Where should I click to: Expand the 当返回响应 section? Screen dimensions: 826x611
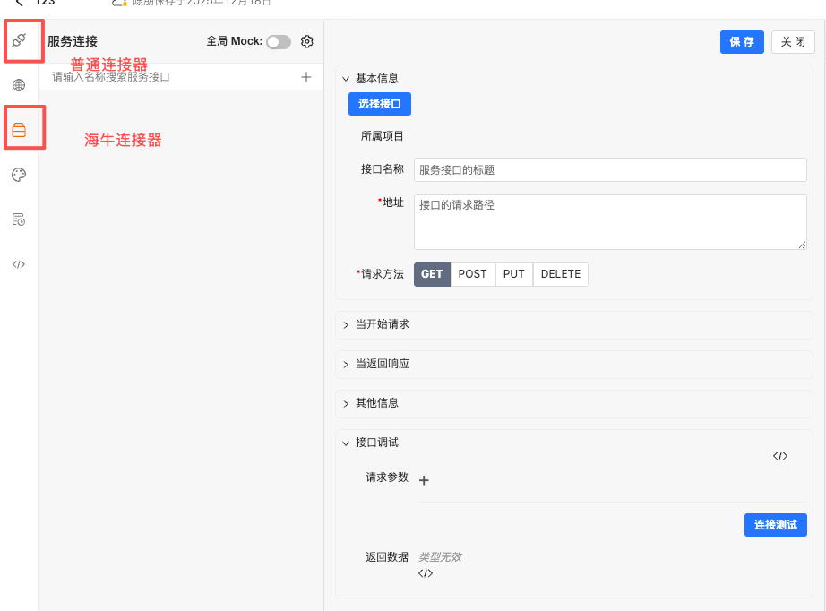pos(383,364)
